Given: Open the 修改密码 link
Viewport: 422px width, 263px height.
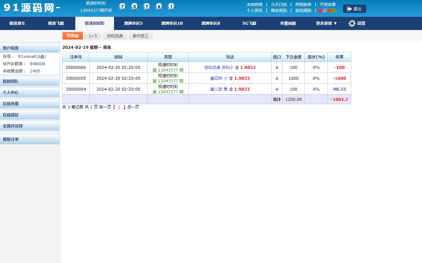Looking at the screenshot, I should (279, 10).
